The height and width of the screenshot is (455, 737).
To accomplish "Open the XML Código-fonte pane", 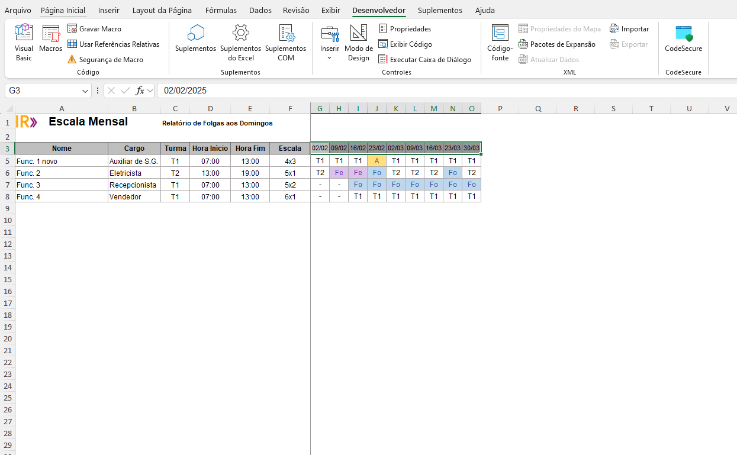I will tap(500, 43).
